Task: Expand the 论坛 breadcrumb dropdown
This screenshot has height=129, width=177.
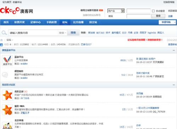Action: click(10, 40)
